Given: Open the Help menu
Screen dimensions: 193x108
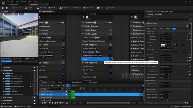Looking at the screenshot, I should [35, 1].
